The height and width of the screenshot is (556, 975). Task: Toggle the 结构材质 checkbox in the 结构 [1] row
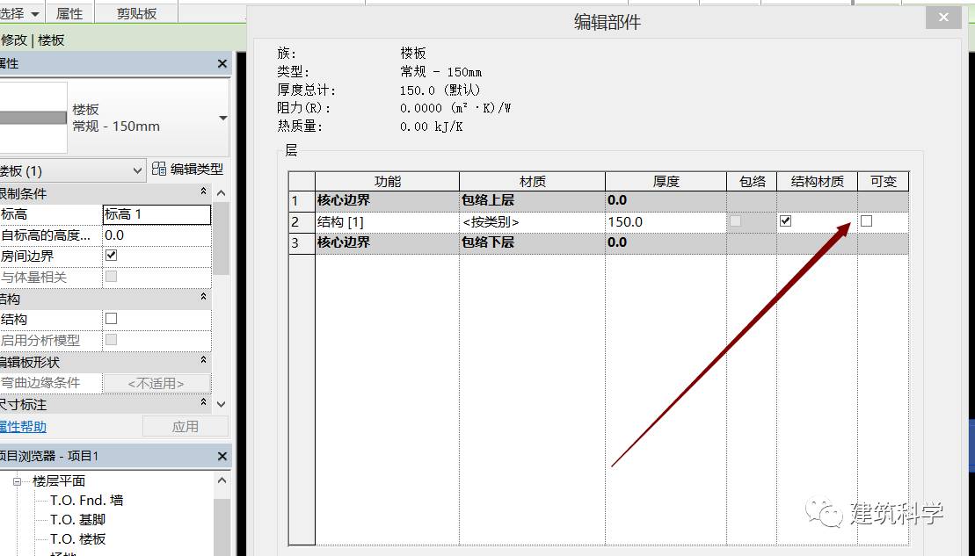click(785, 220)
